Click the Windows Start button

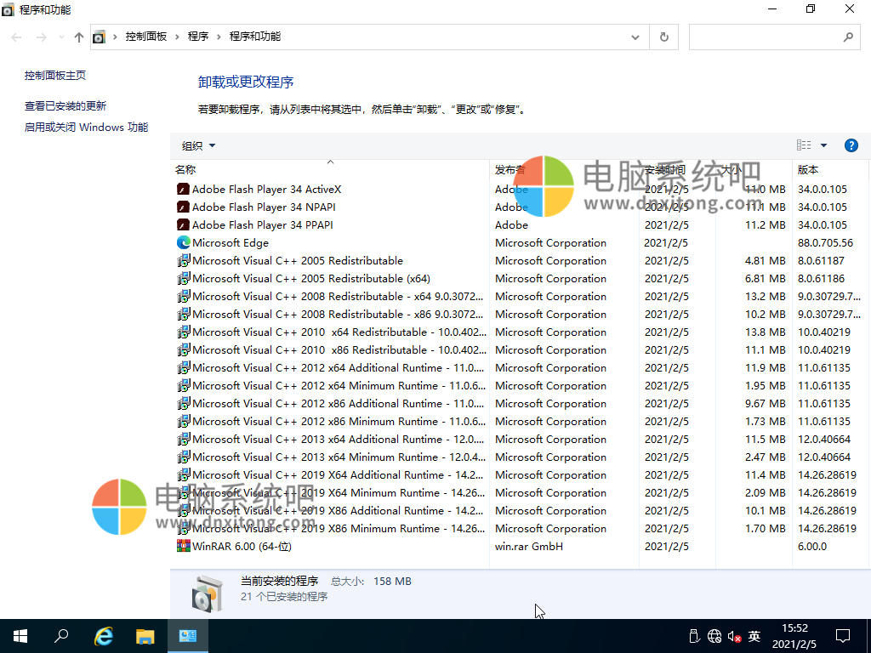tap(20, 636)
